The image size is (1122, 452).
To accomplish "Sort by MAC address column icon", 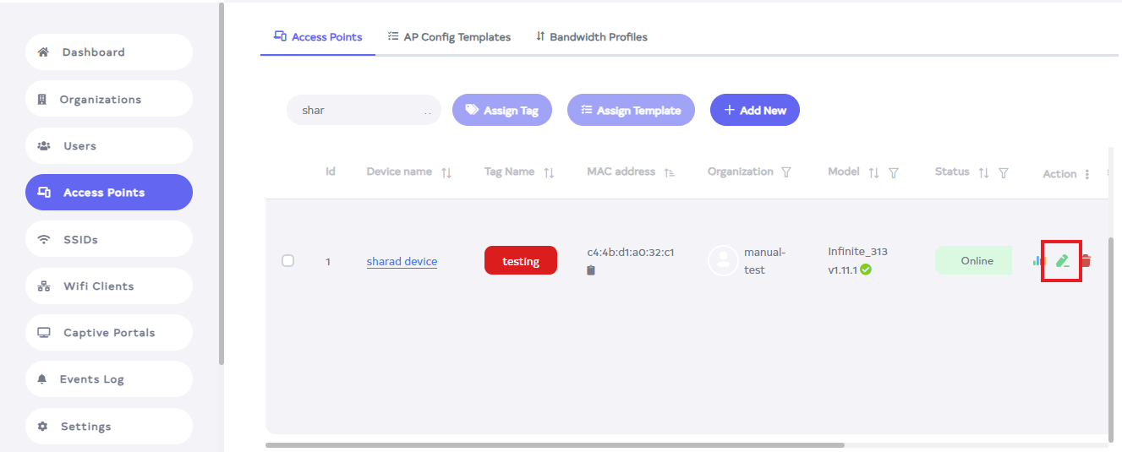I will [x=670, y=172].
